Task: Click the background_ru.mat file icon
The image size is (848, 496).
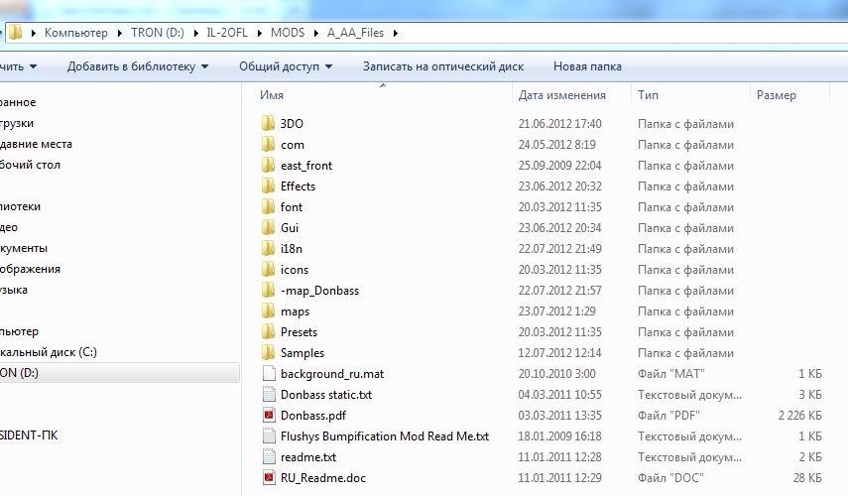Action: click(x=269, y=373)
